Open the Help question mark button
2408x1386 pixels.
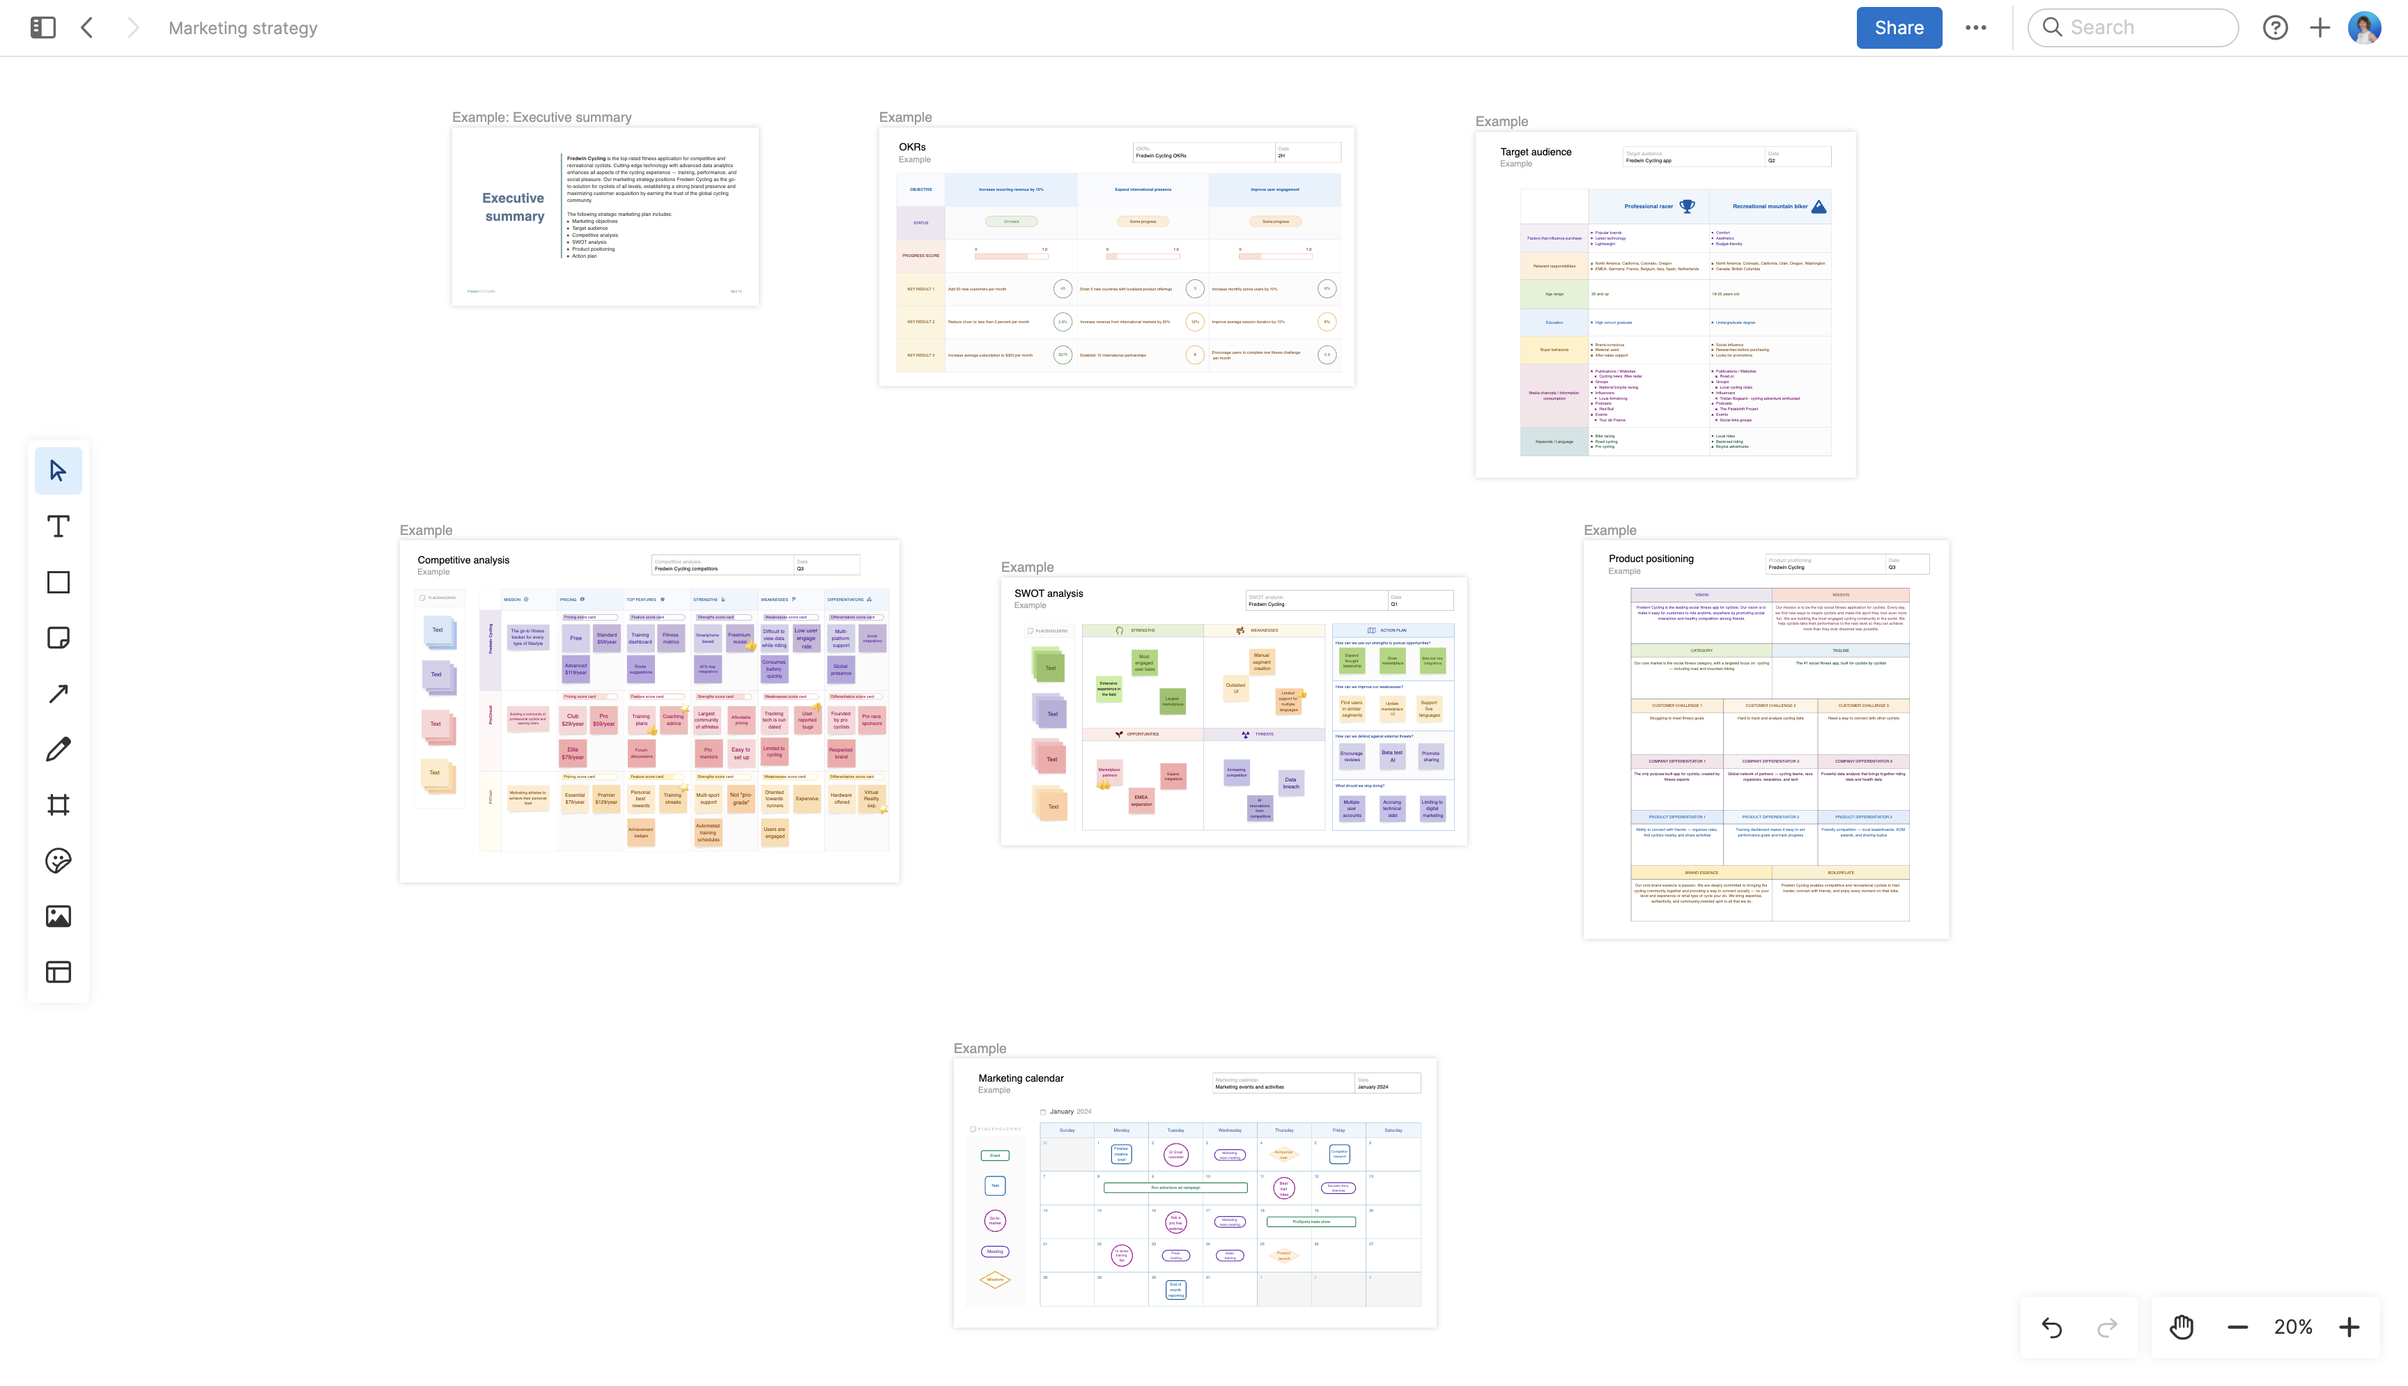coord(2276,28)
